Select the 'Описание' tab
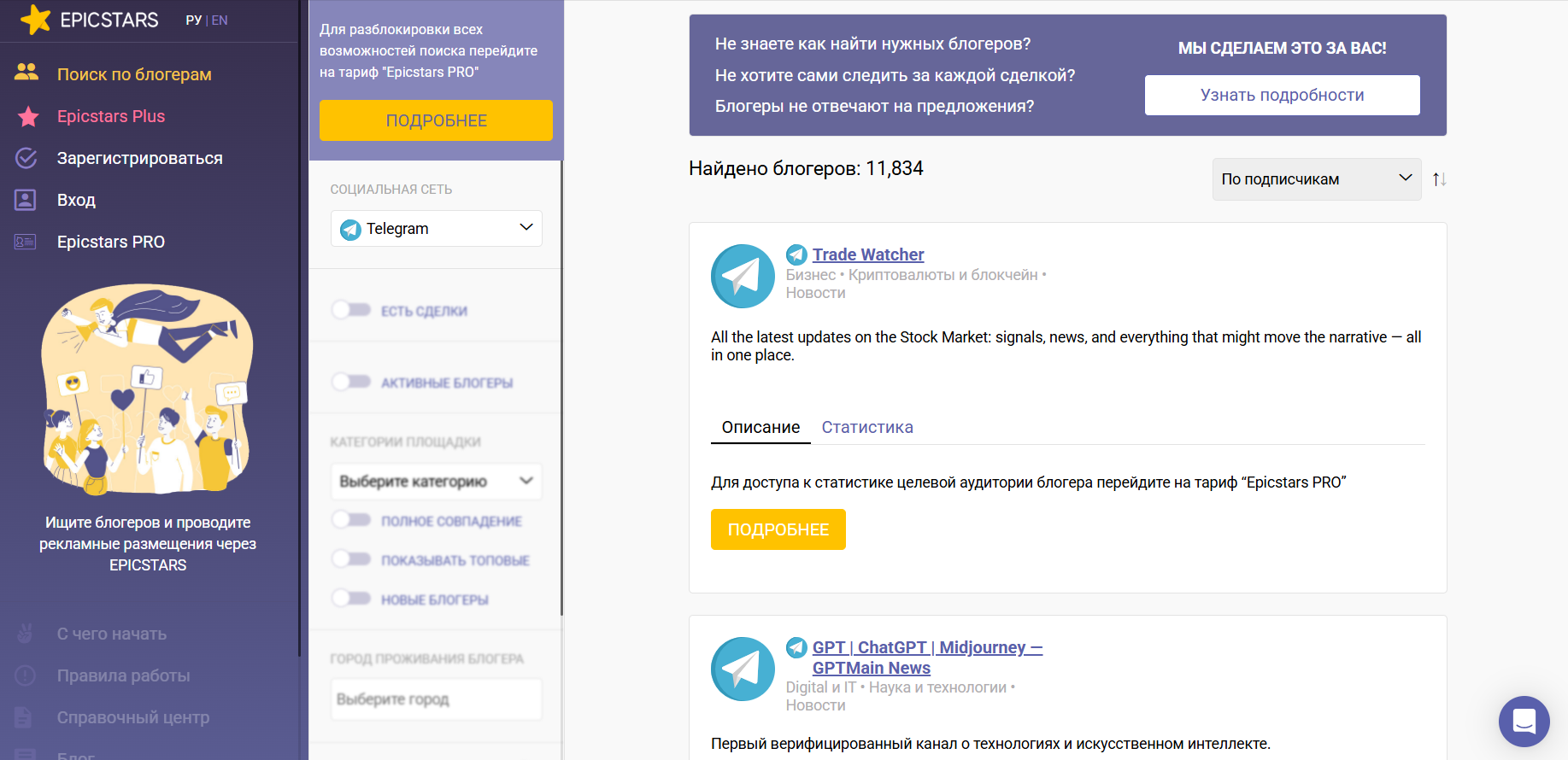The image size is (1568, 760). click(761, 427)
